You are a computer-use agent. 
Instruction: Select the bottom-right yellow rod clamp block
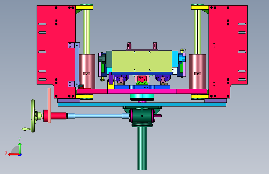tap(200, 96)
